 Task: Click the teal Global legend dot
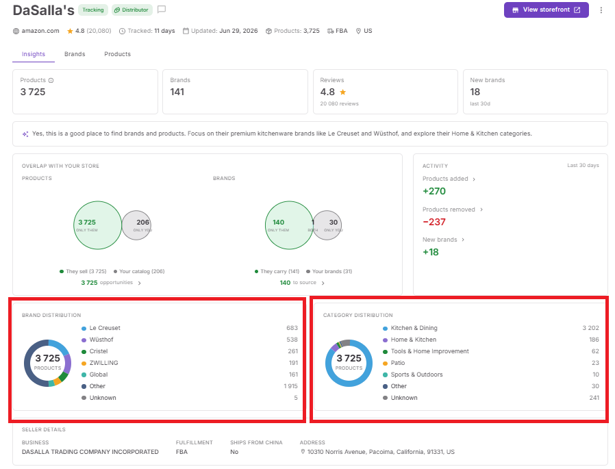(84, 375)
